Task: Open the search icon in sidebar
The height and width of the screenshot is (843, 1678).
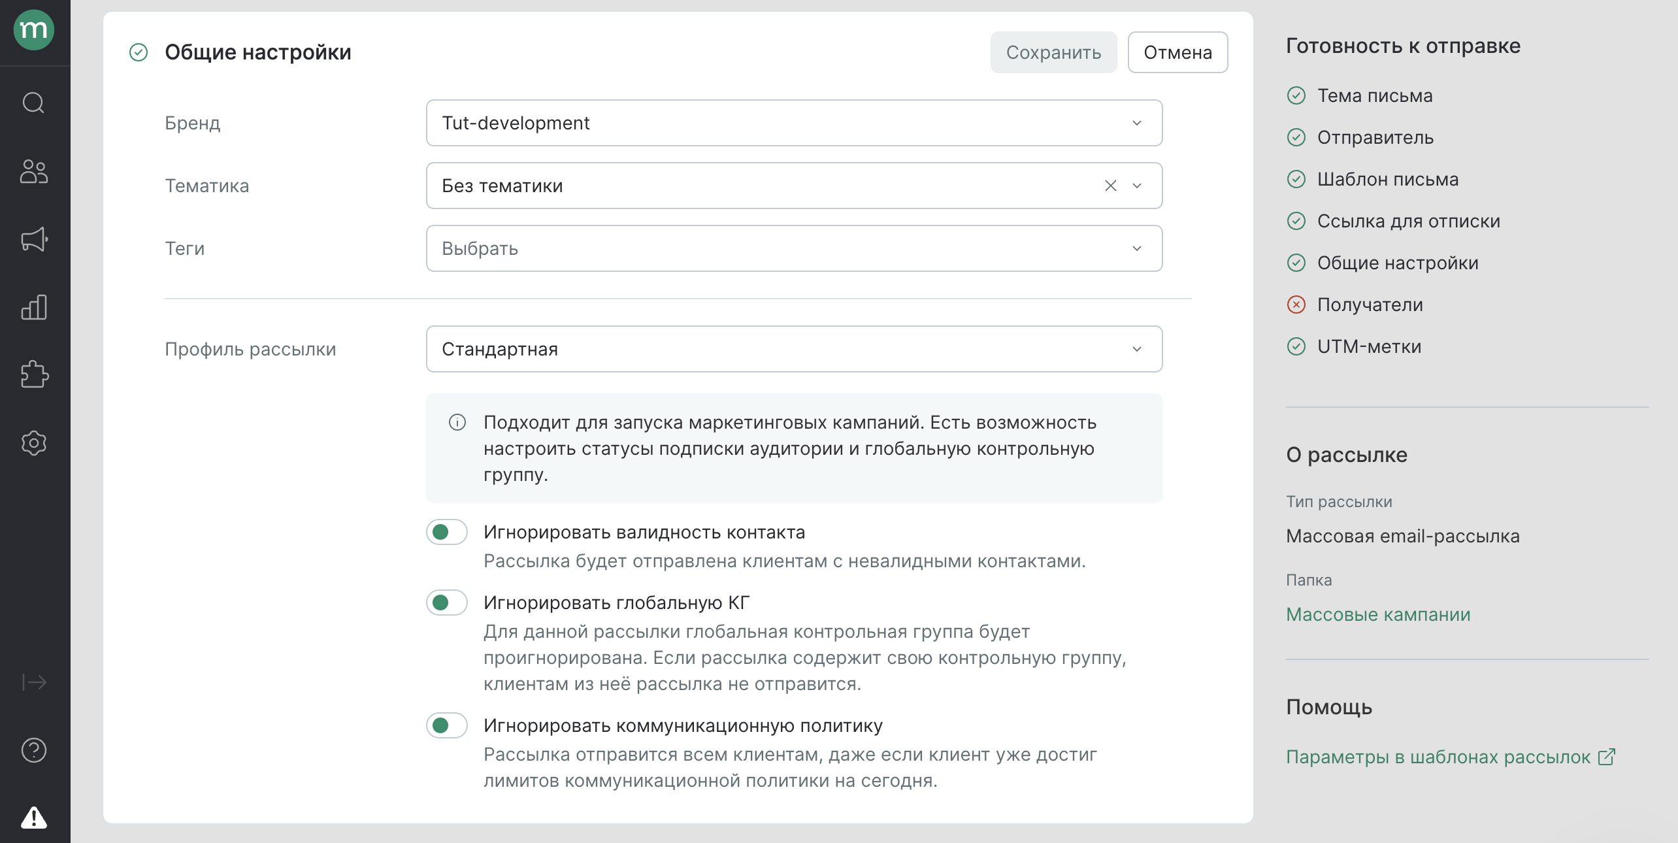Action: click(34, 103)
